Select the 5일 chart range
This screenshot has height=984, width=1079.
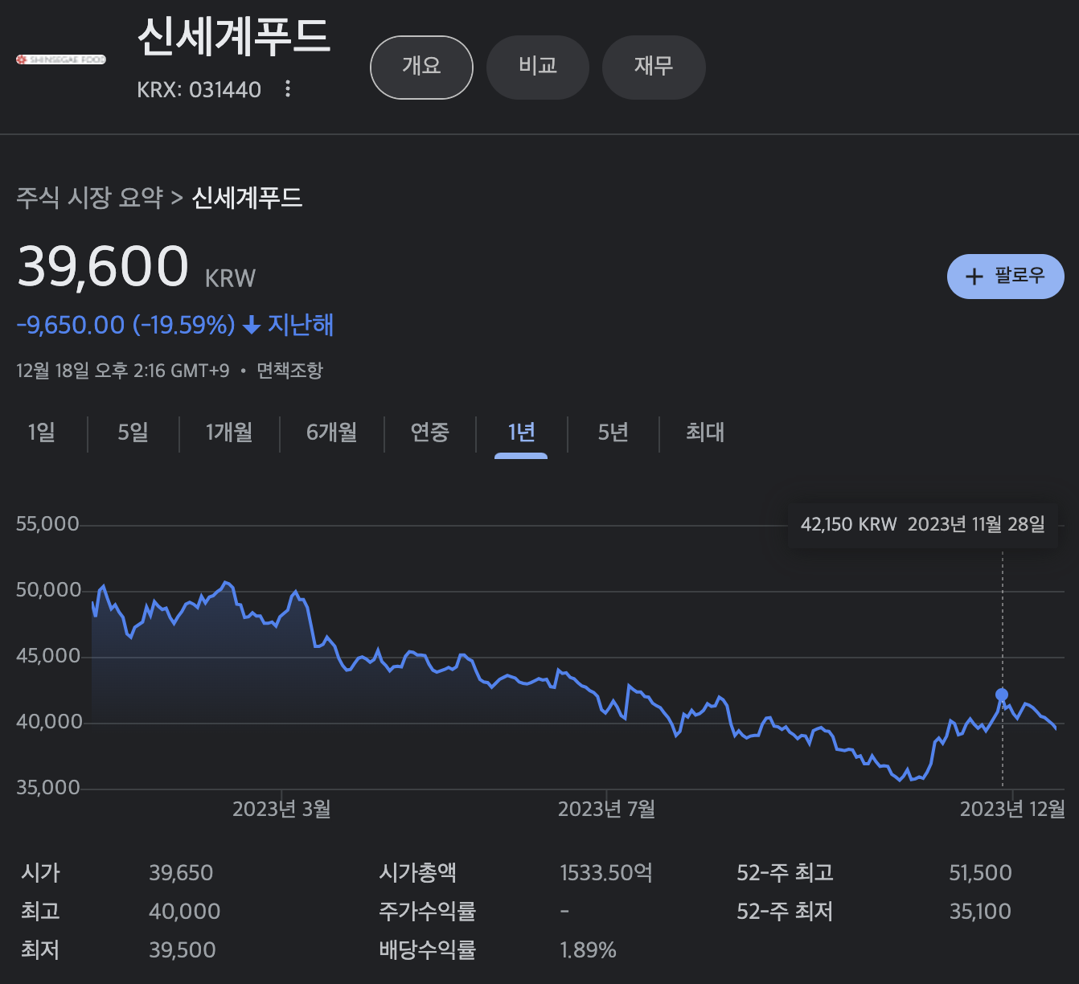pos(133,433)
